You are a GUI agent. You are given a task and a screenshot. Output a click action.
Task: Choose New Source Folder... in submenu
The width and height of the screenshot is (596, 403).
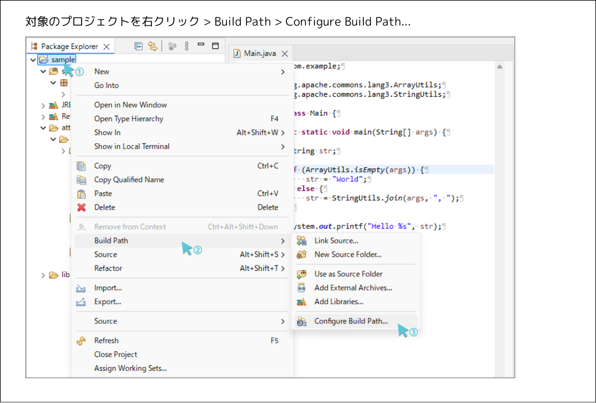(356, 254)
